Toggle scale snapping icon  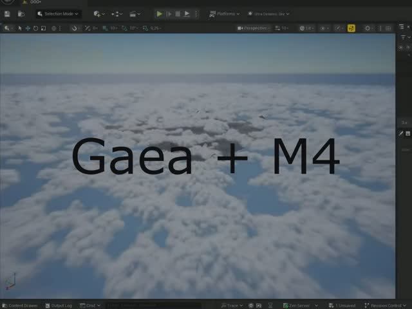[145, 28]
